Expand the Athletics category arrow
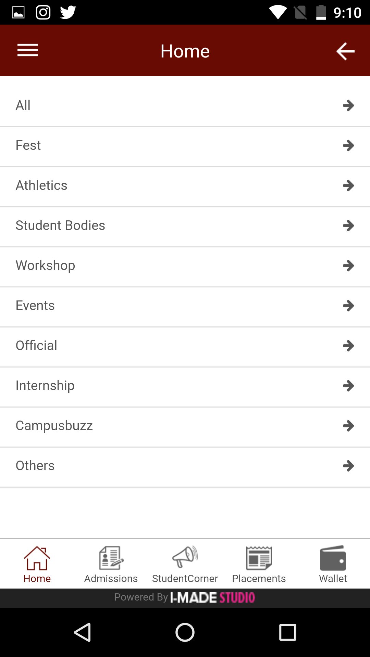Image resolution: width=370 pixels, height=657 pixels. point(348,186)
